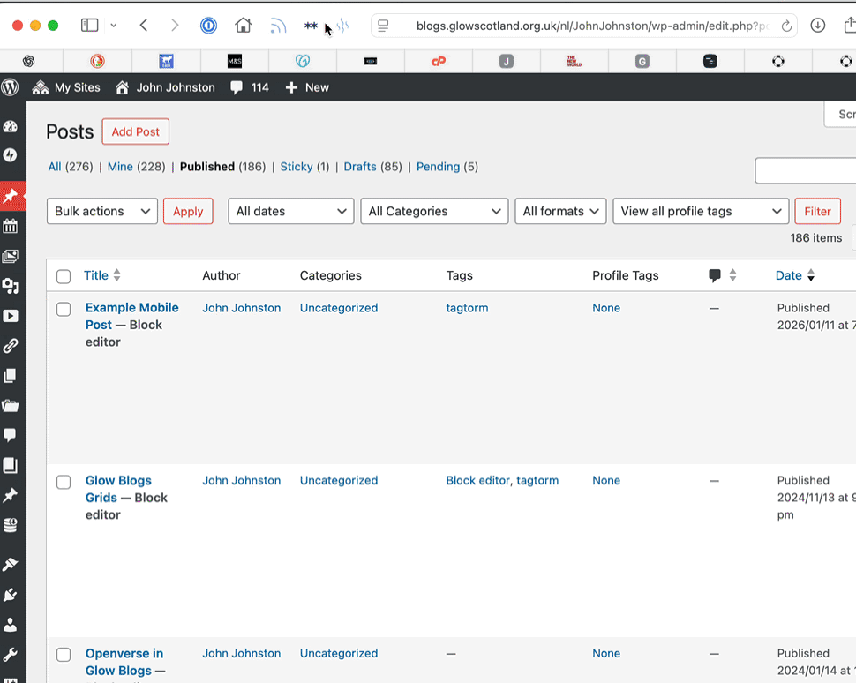
Task: Click the RSS feed toolbar icon
Action: [278, 26]
